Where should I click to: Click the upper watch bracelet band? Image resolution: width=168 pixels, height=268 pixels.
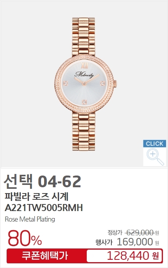pos(84,37)
